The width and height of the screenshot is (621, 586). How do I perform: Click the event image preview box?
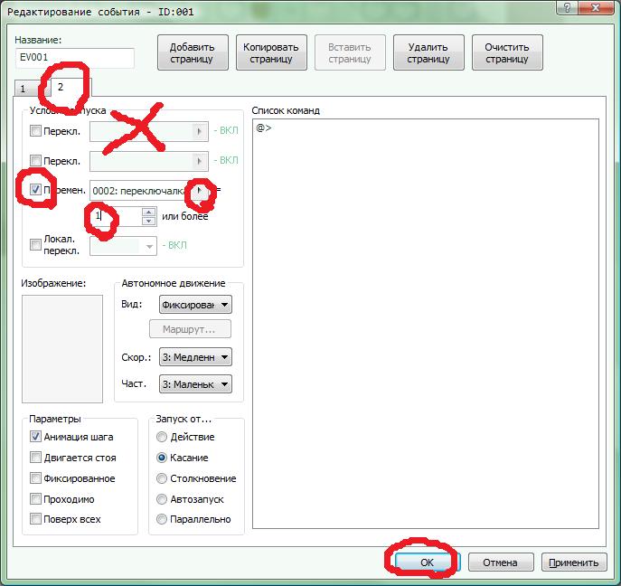coord(62,348)
